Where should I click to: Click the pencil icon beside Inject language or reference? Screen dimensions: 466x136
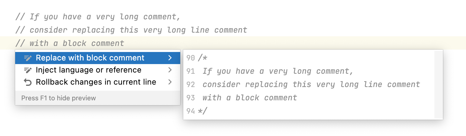pos(28,70)
